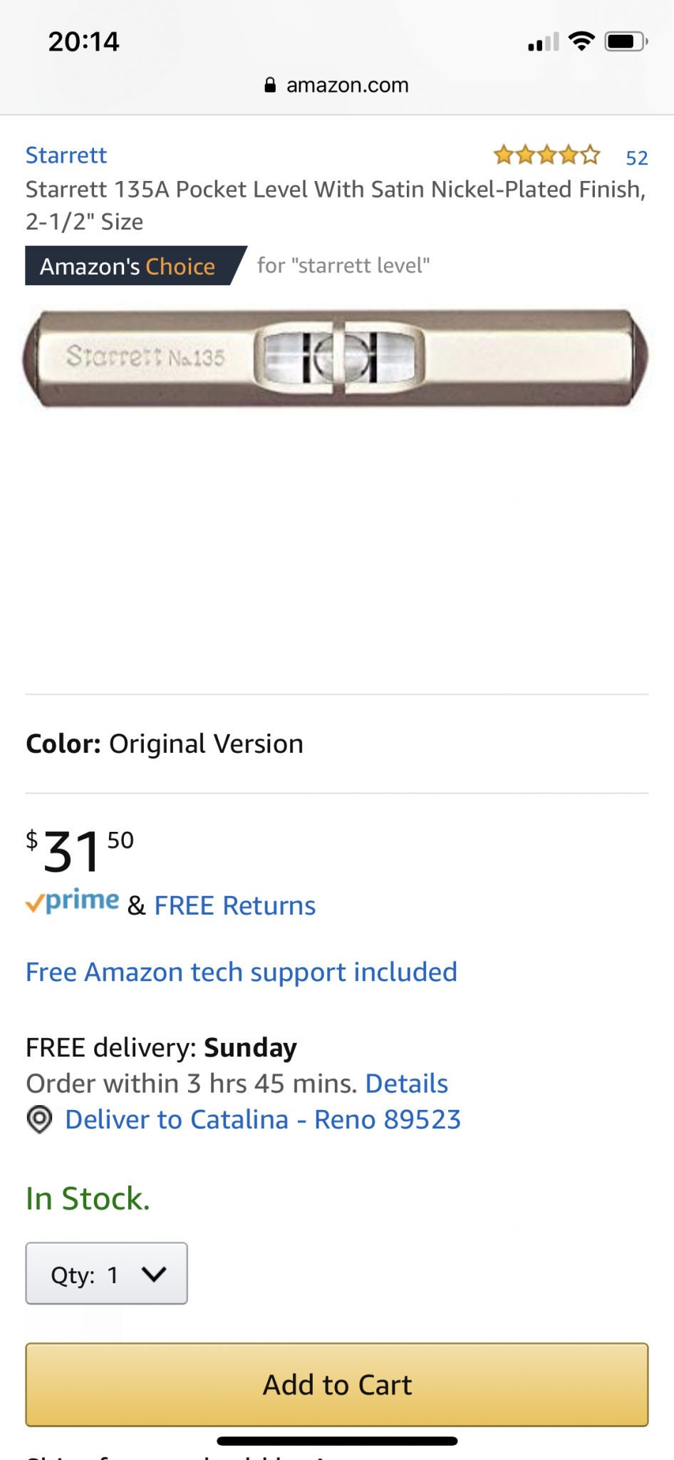
Task: Open Free Amazon tech support included link
Action: 242,972
